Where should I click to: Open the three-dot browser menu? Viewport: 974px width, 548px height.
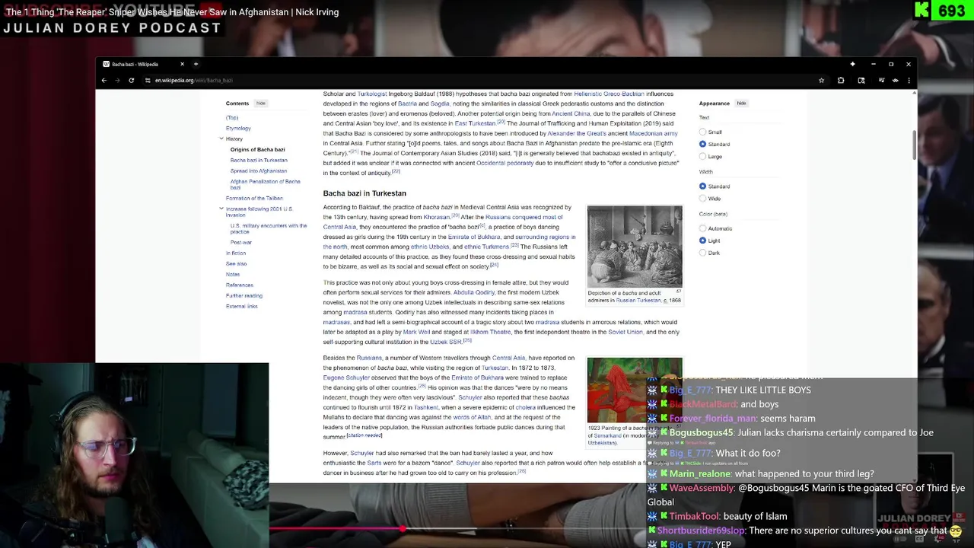pos(909,80)
